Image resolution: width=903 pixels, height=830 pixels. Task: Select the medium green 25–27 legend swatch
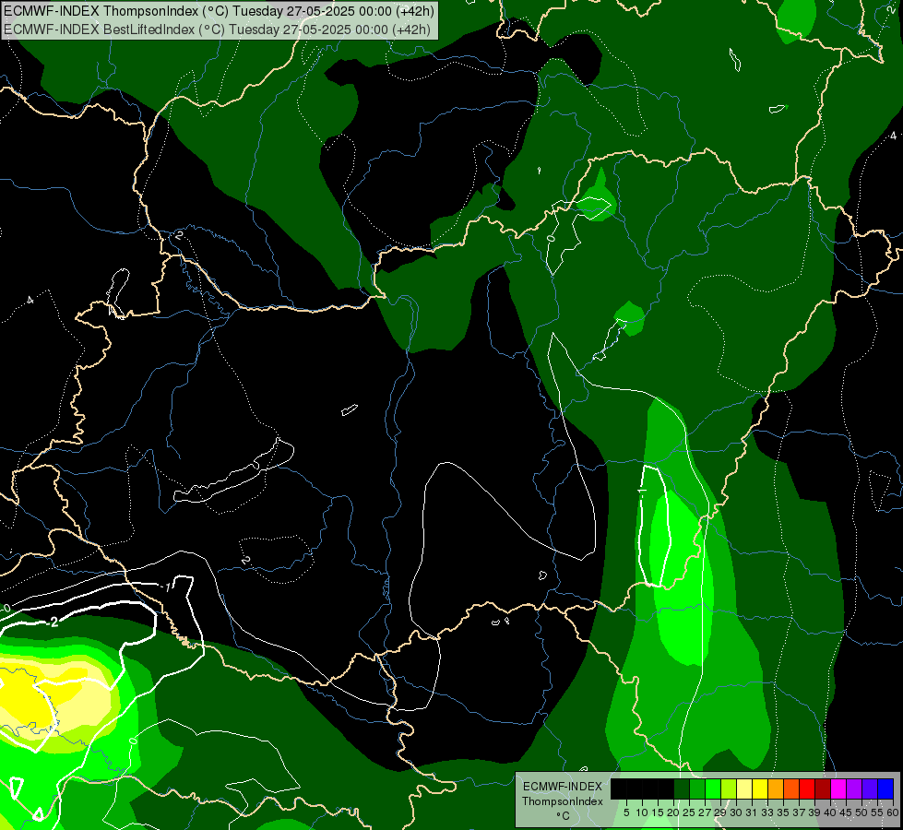tap(696, 789)
